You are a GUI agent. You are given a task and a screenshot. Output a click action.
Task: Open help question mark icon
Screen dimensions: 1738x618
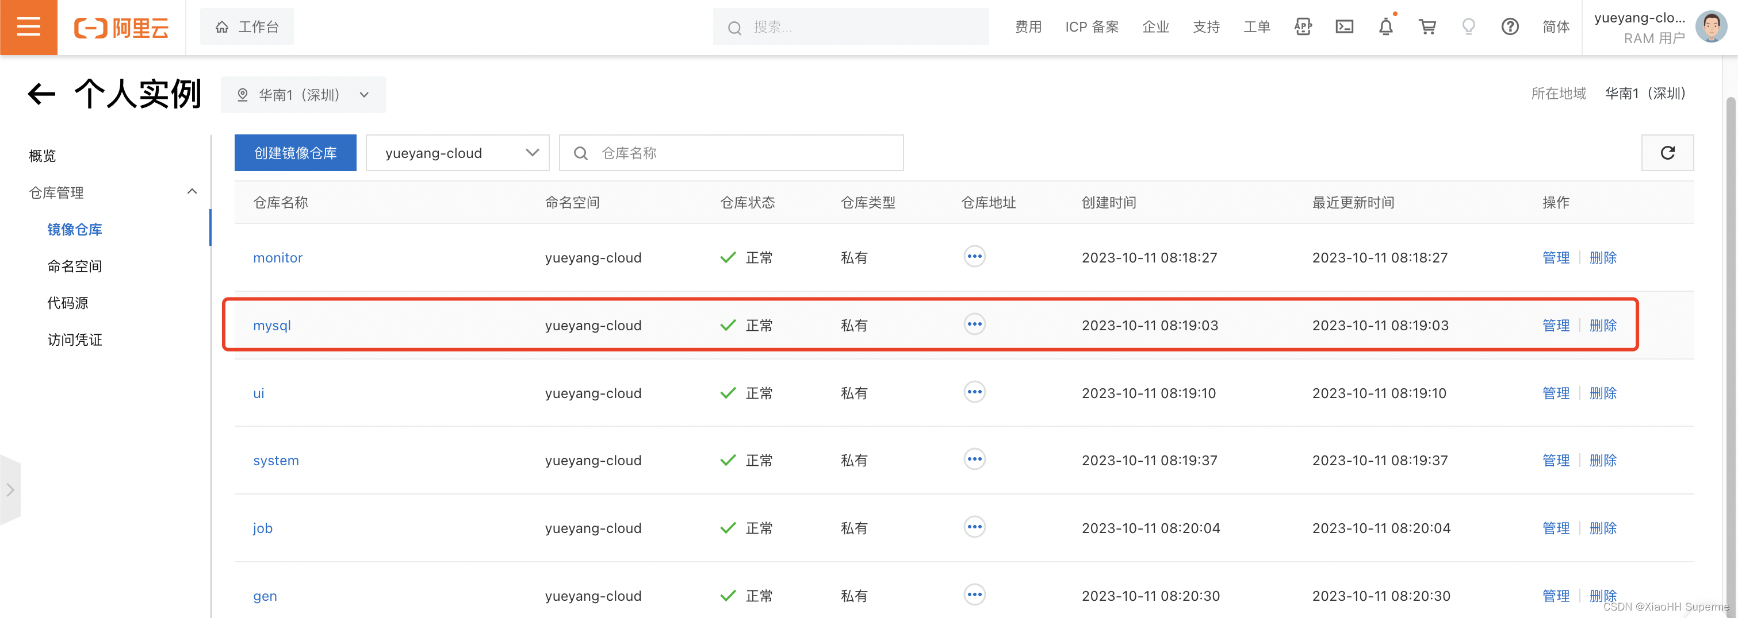tap(1510, 27)
